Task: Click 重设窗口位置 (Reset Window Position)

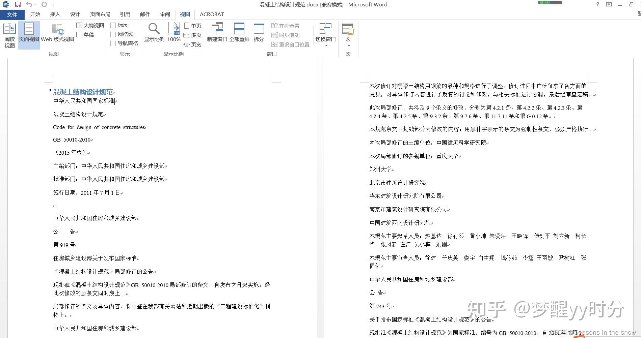Action: pyautogui.click(x=291, y=44)
